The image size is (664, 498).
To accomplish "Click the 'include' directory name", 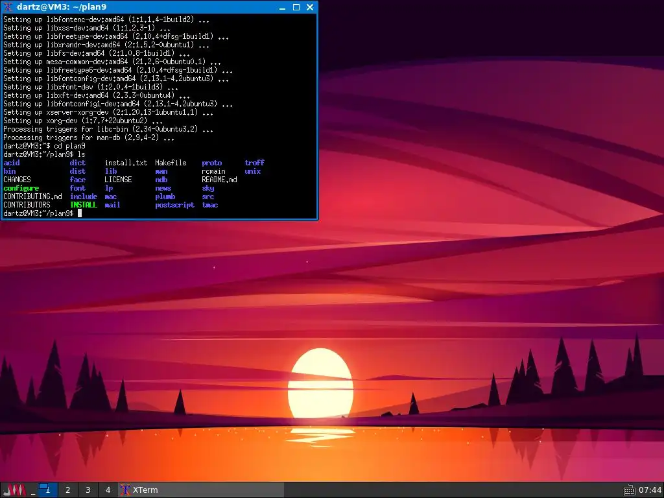I will (84, 196).
